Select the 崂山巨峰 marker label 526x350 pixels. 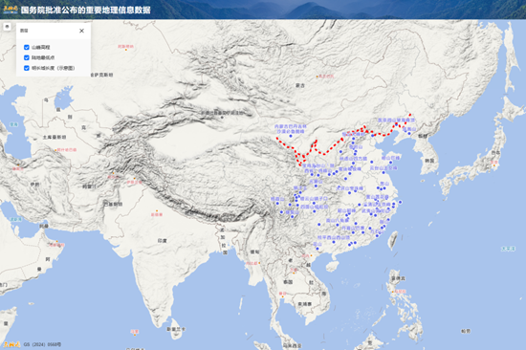391,158
